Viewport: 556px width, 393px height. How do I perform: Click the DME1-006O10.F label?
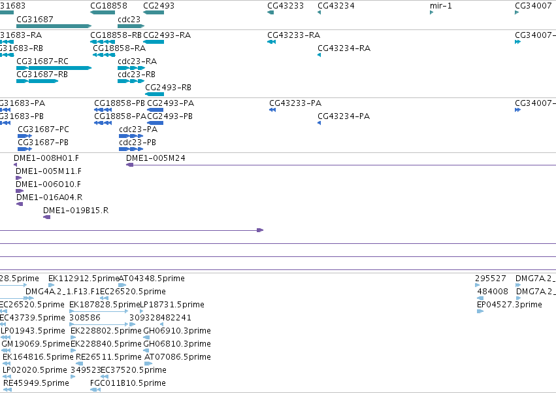pyautogui.click(x=48, y=184)
